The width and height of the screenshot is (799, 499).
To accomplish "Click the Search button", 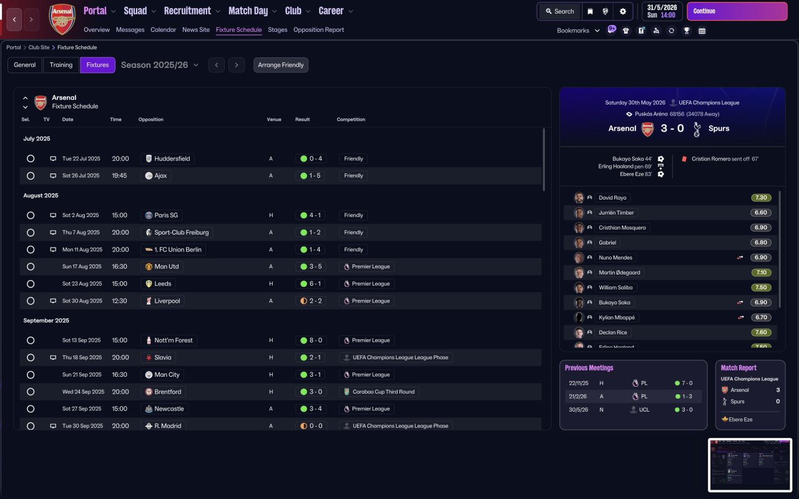I will pos(559,11).
